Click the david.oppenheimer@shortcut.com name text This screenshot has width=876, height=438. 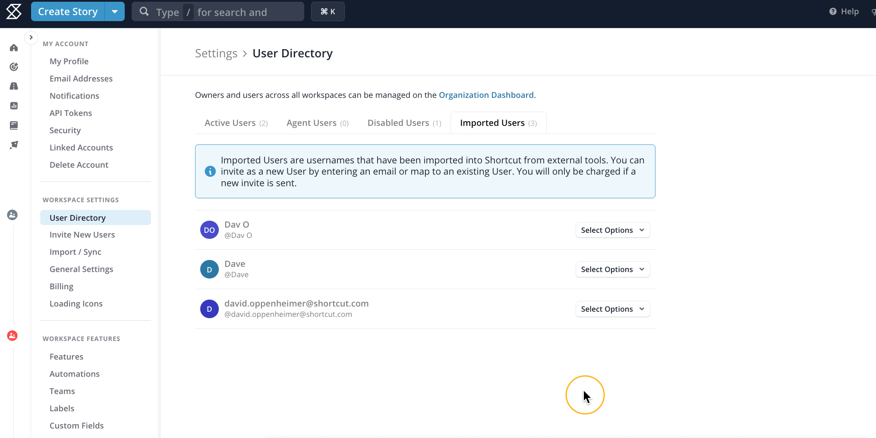(x=296, y=303)
